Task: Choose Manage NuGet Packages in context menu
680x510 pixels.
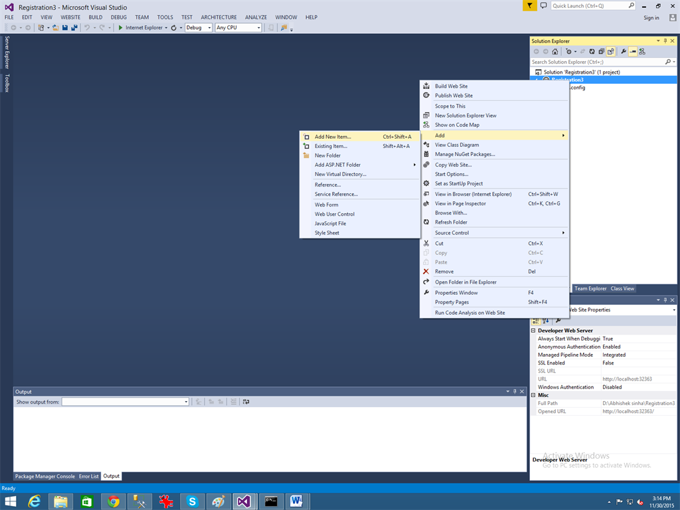Action: pyautogui.click(x=465, y=154)
